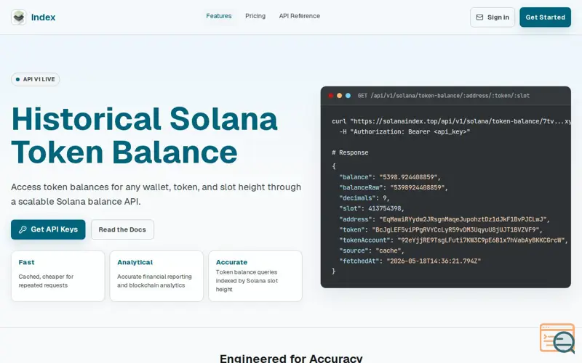Click the "fetchedAt" timestamp line

pyautogui.click(x=410, y=261)
